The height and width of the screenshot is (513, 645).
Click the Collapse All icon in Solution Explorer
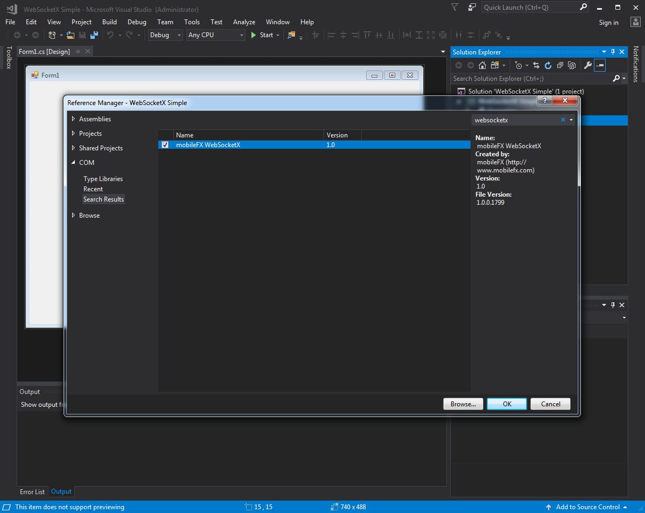(560, 65)
